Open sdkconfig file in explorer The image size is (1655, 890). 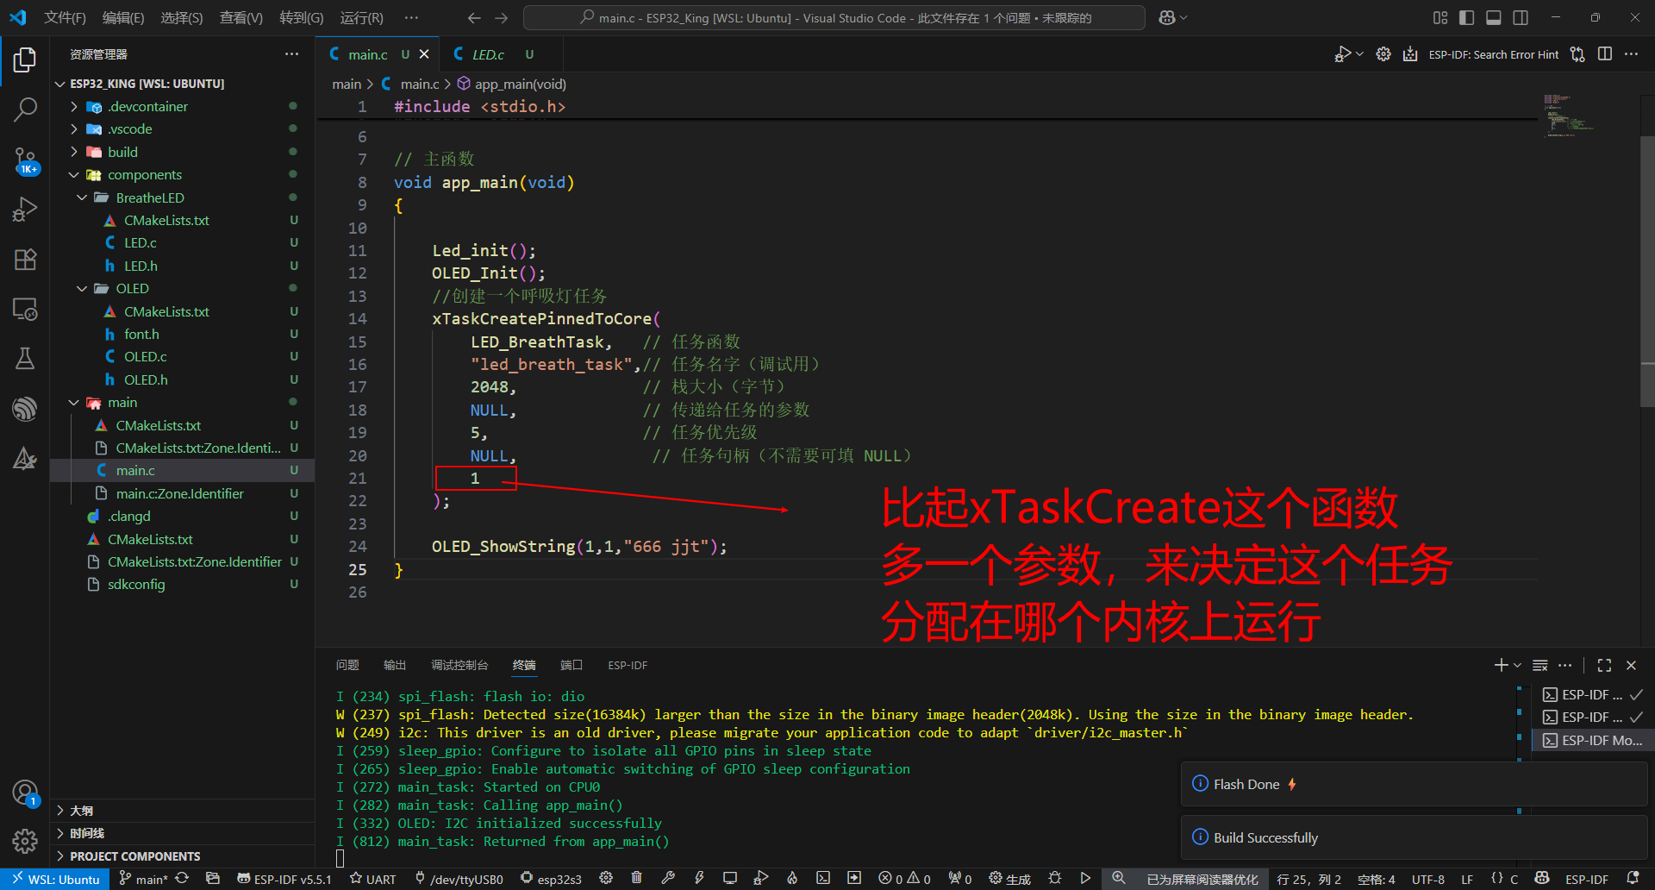pos(136,584)
